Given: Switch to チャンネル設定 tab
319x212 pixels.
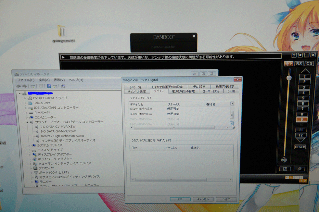Looking at the screenshot, I should click(x=137, y=92).
